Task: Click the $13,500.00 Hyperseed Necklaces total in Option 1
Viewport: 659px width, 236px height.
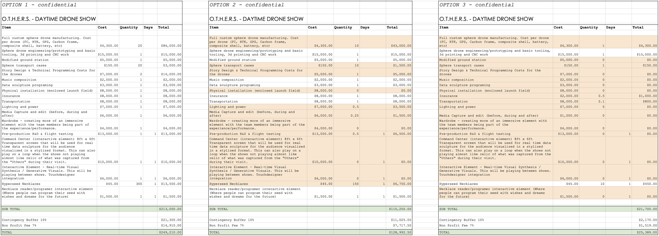Action: [x=171, y=184]
